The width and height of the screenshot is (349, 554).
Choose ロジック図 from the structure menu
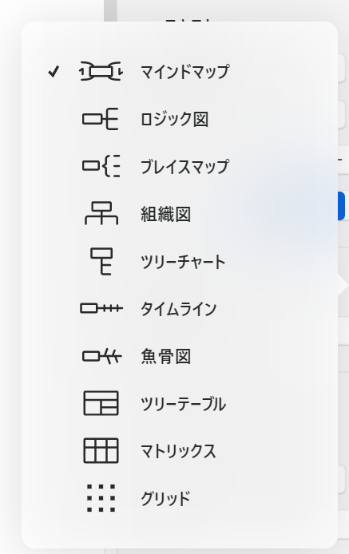tap(174, 119)
